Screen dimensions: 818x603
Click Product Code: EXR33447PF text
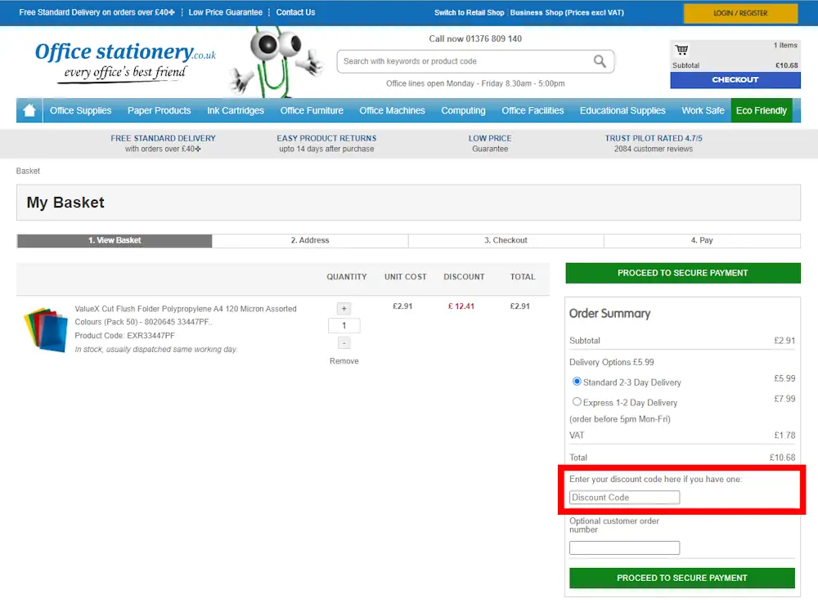click(x=124, y=336)
